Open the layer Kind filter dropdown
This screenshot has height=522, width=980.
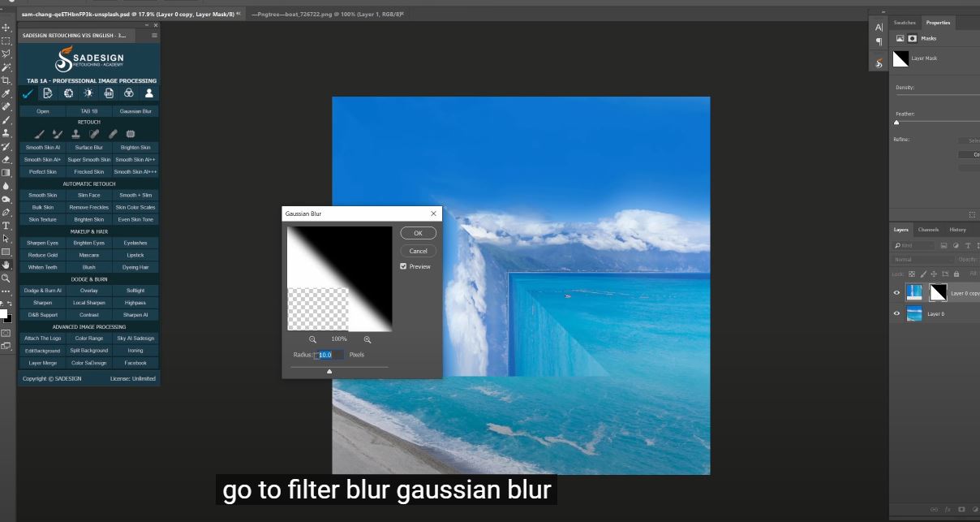pyautogui.click(x=916, y=245)
